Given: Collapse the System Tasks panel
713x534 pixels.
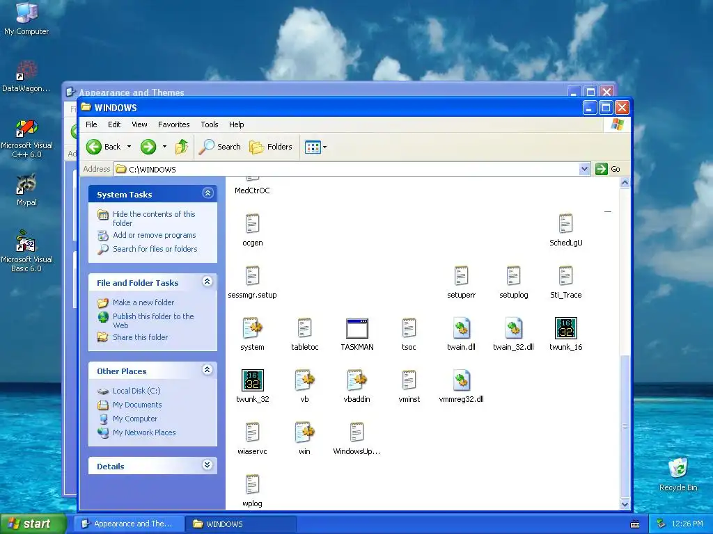Looking at the screenshot, I should coord(207,193).
